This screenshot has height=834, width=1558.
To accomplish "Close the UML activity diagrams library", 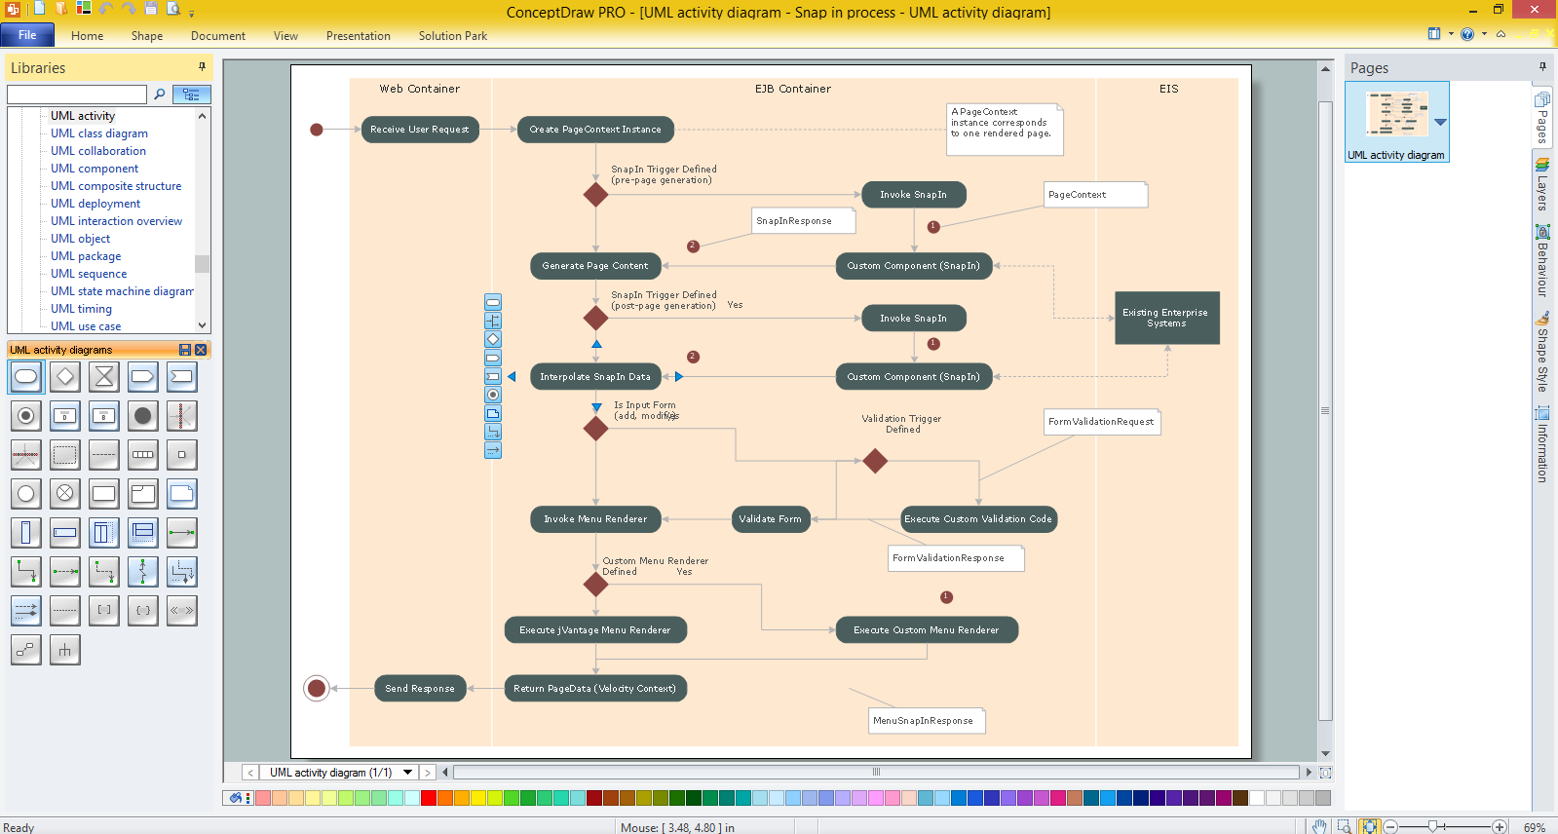I will coord(201,350).
